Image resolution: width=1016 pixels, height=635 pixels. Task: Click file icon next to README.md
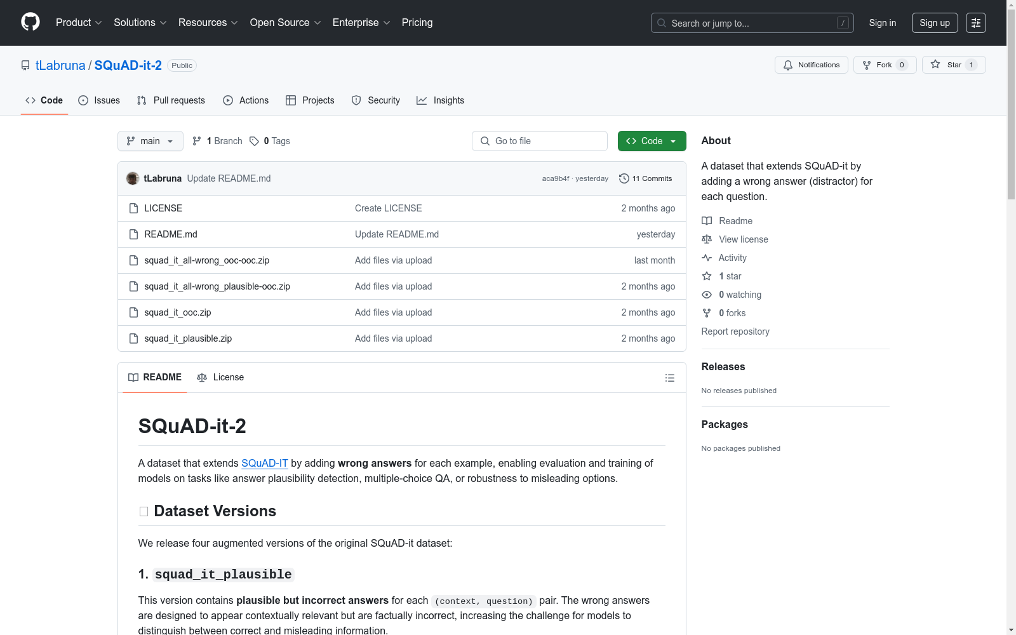133,234
